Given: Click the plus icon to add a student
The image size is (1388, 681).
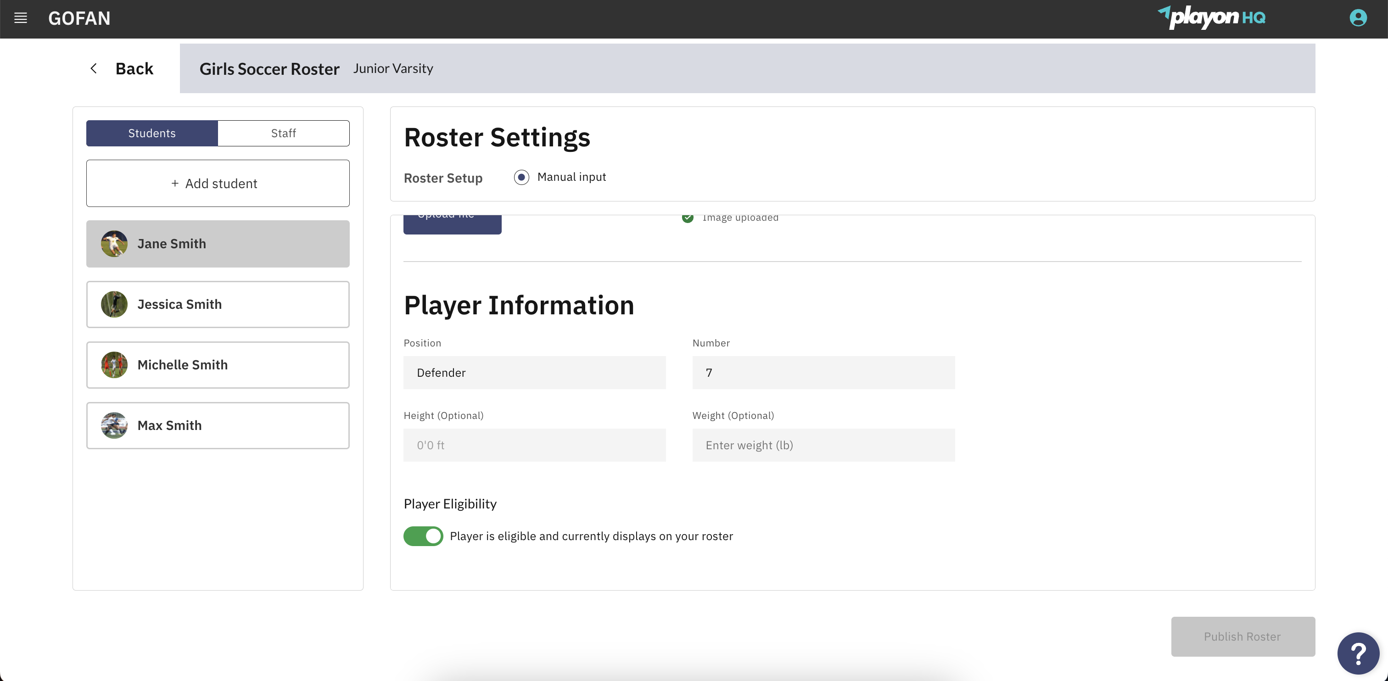Looking at the screenshot, I should [x=174, y=183].
